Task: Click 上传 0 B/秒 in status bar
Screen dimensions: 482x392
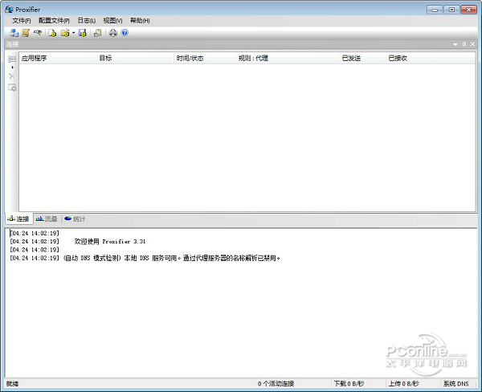Action: (403, 383)
